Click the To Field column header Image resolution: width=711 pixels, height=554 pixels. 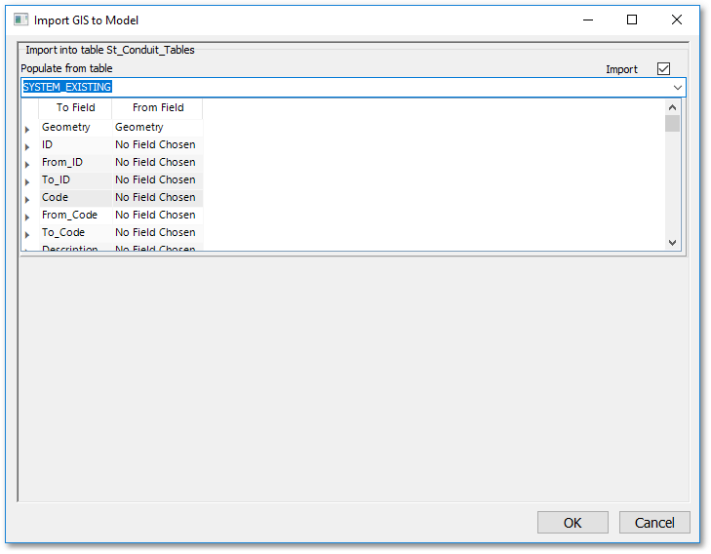[76, 108]
